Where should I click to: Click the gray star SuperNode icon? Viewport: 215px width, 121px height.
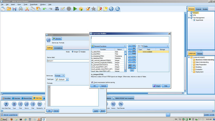(94, 9)
